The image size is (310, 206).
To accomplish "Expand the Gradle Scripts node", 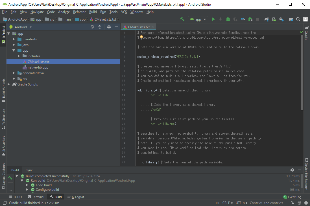I will pyautogui.click(x=9, y=84).
